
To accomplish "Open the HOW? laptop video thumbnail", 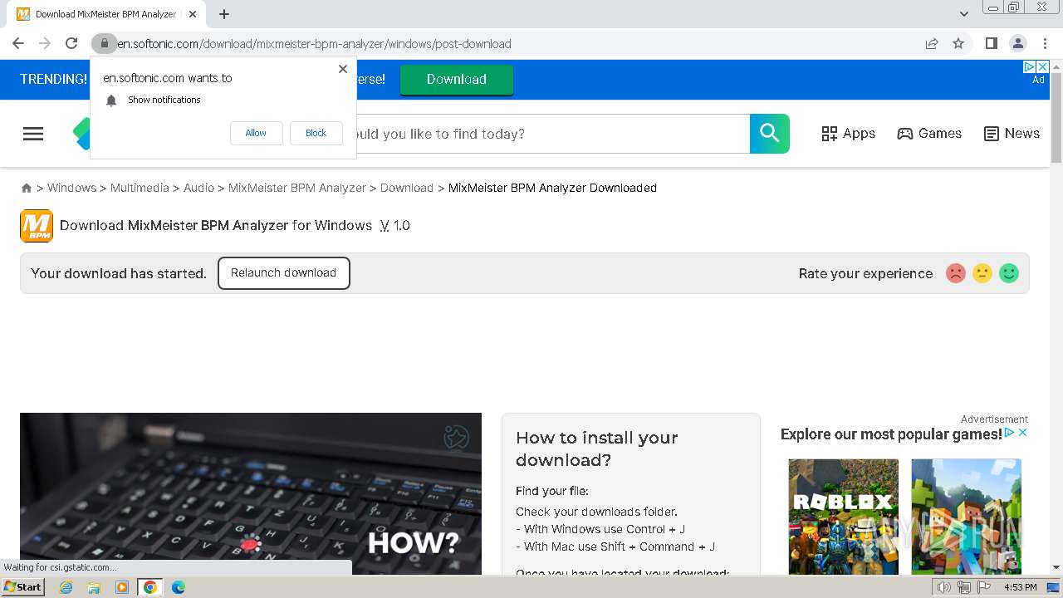I will tap(251, 493).
